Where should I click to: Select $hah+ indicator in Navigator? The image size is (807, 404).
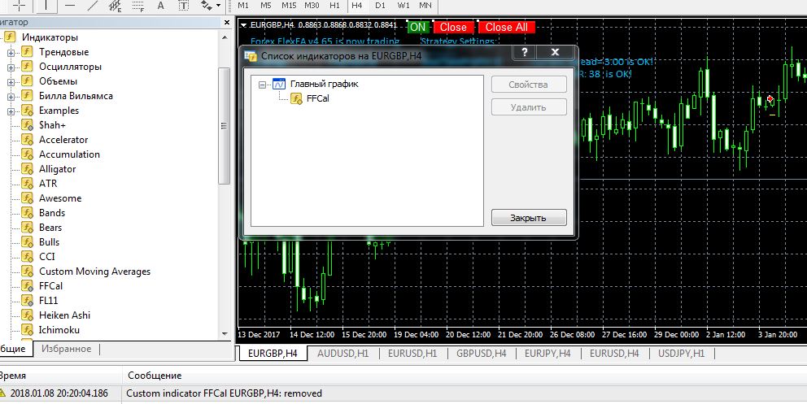[x=52, y=125]
